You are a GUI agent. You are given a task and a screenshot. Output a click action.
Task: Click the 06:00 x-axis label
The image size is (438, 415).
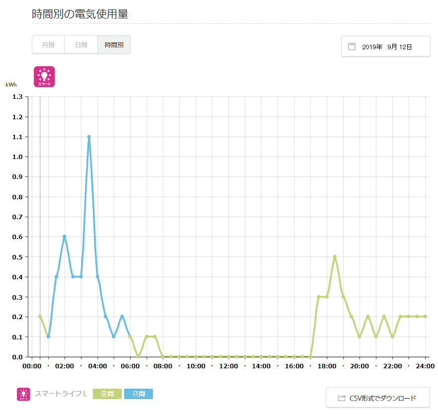(x=130, y=366)
